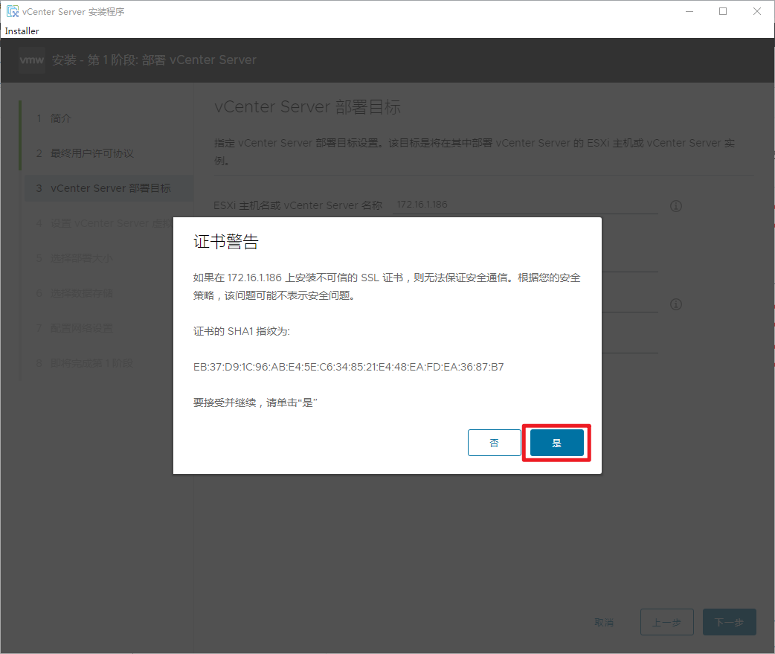Select step 3 vCenter Server 部署目标
Viewport: 775px width, 654px height.
pyautogui.click(x=110, y=188)
